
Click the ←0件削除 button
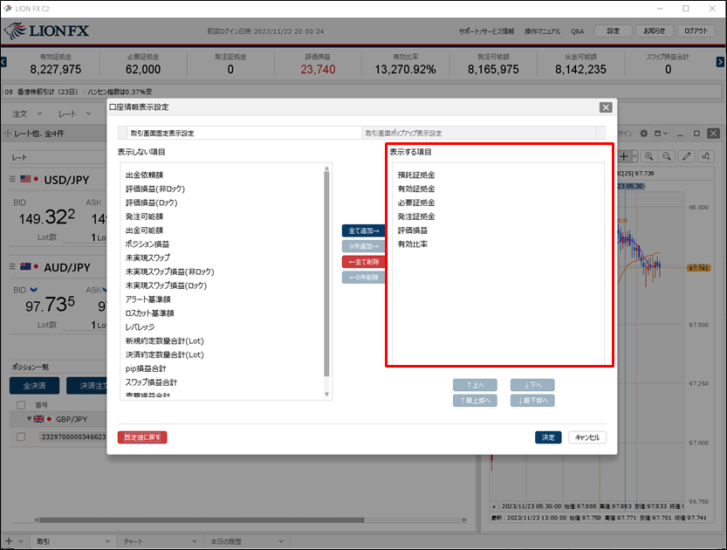coord(363,278)
